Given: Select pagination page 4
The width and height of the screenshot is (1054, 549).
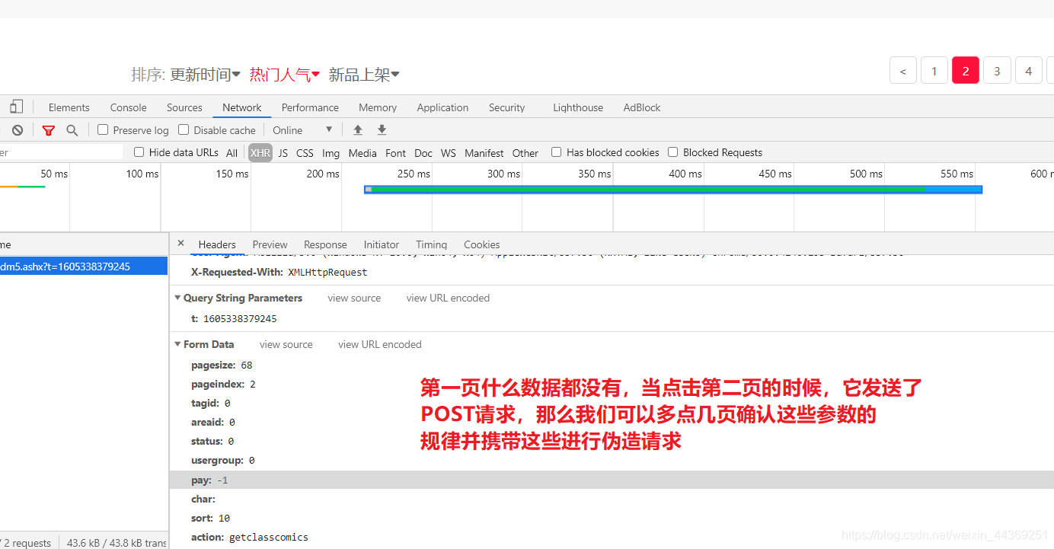Looking at the screenshot, I should (x=1028, y=71).
